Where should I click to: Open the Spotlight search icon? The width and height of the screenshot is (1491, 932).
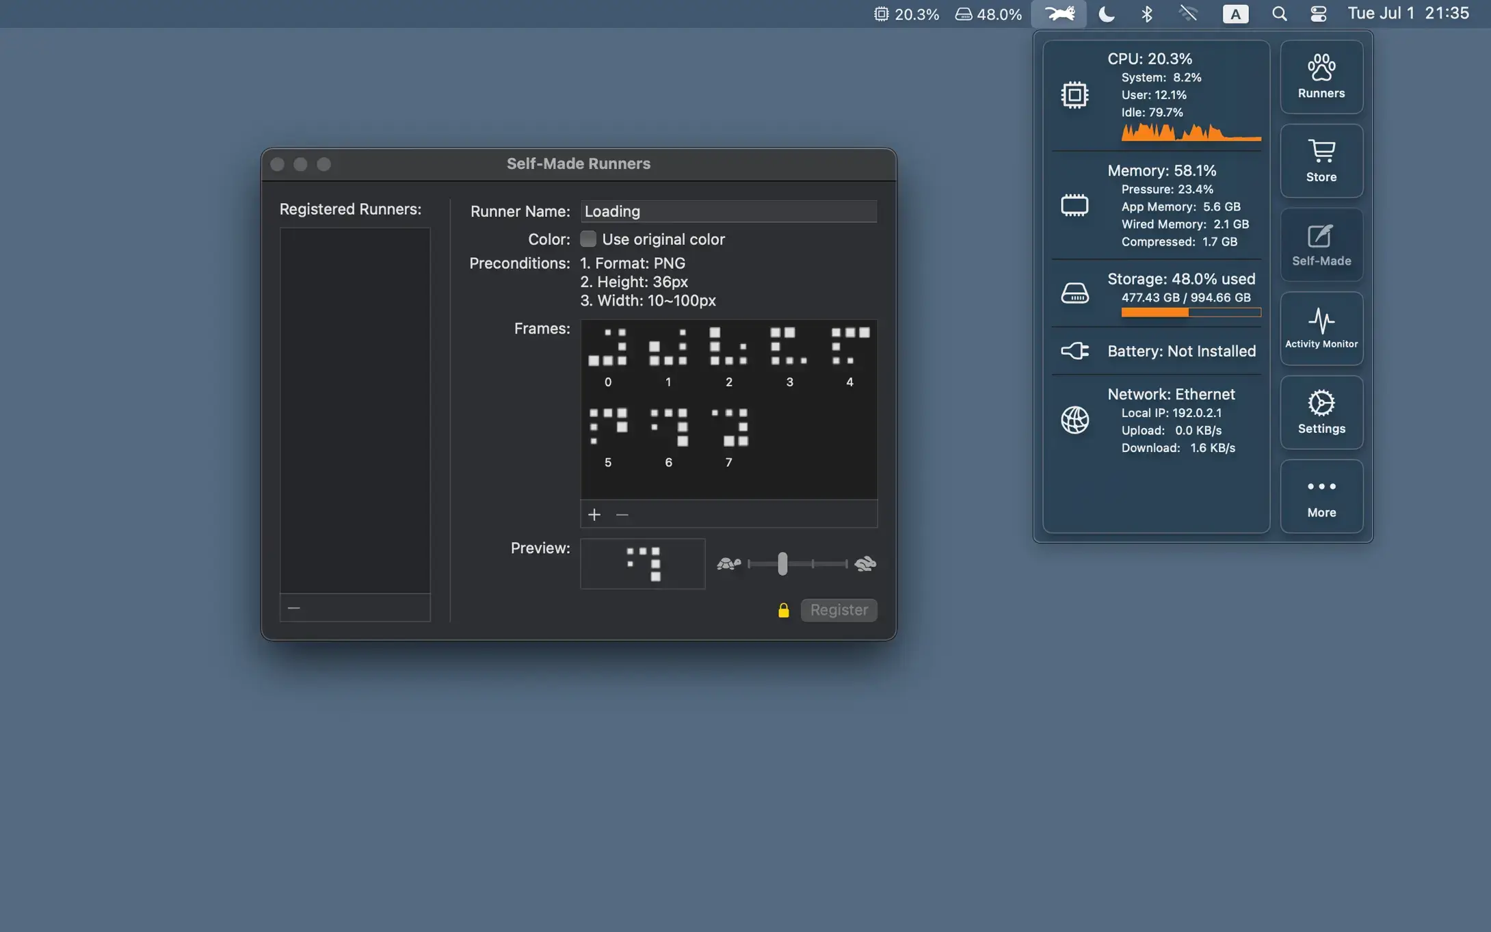click(1279, 14)
